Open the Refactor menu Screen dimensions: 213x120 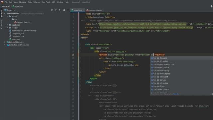pyautogui.click(x=37, y=2)
